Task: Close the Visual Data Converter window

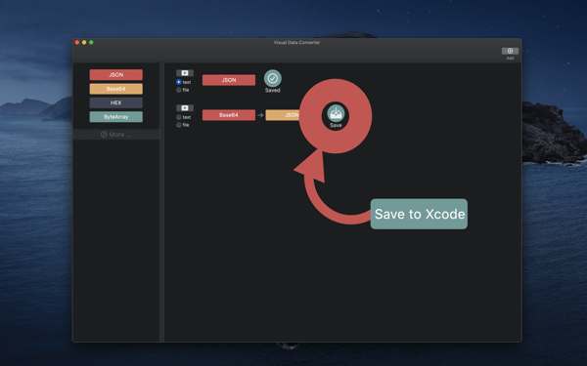Action: tap(77, 42)
